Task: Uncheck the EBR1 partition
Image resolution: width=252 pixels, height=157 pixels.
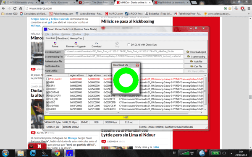Action: tap(47, 86)
